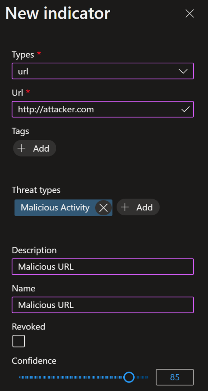Click the Revoked label text

[28, 327]
